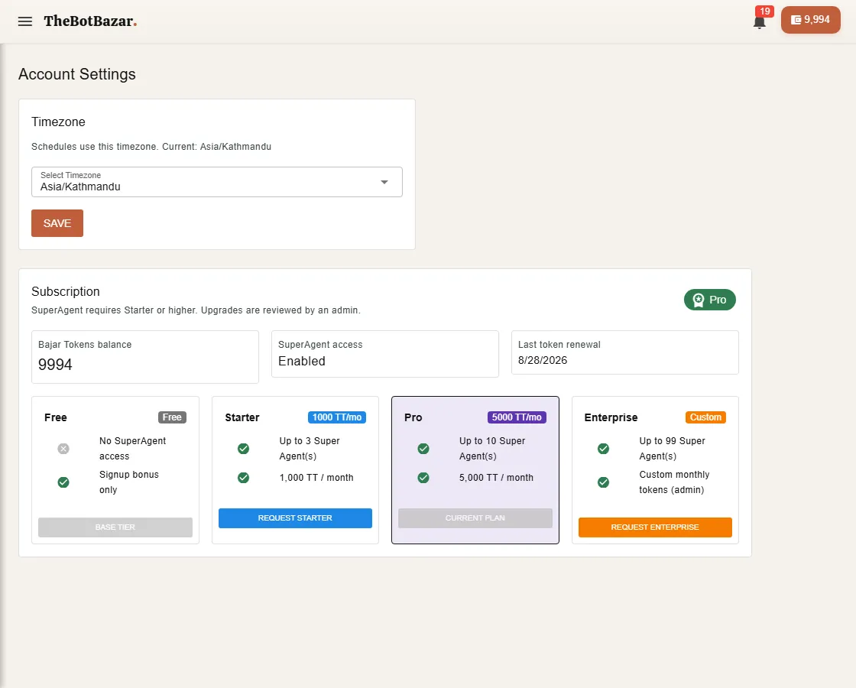Expand the Select Timezone dropdown arrow

[384, 182]
